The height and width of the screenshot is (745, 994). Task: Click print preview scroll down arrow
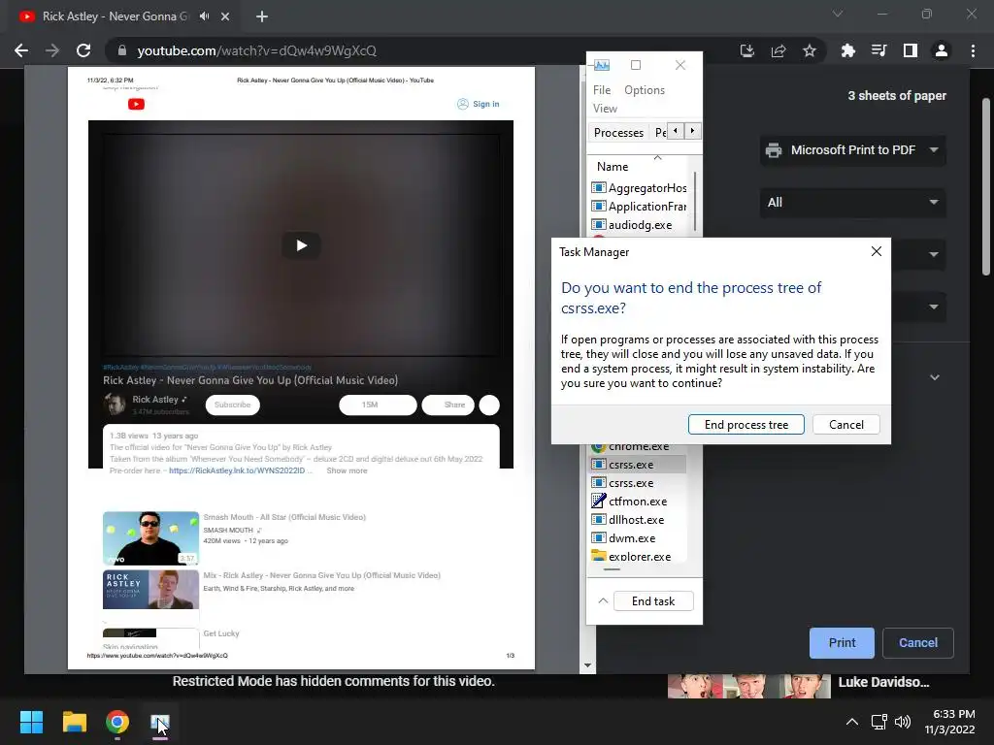click(x=587, y=665)
